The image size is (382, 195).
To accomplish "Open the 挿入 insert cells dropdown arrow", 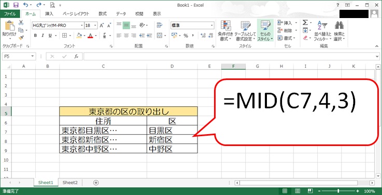I will (296, 23).
